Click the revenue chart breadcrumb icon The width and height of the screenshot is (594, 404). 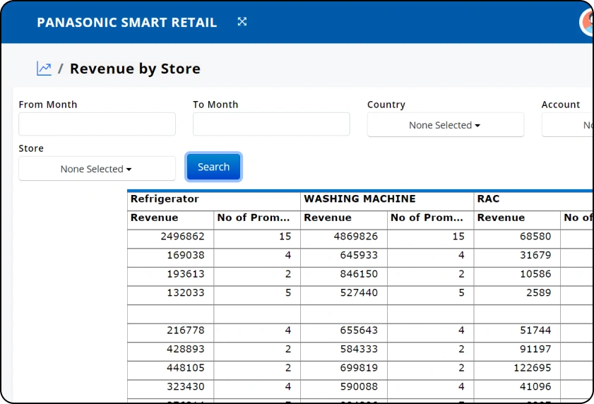44,69
